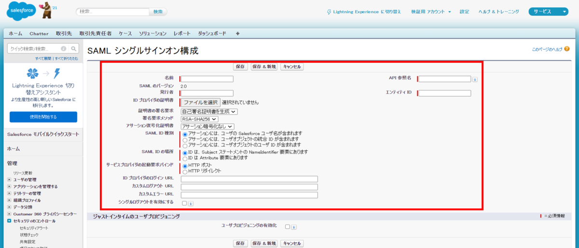Open 署名要求メソッド RSA-SHA256 dropdown
The width and height of the screenshot is (579, 248).
(200, 119)
